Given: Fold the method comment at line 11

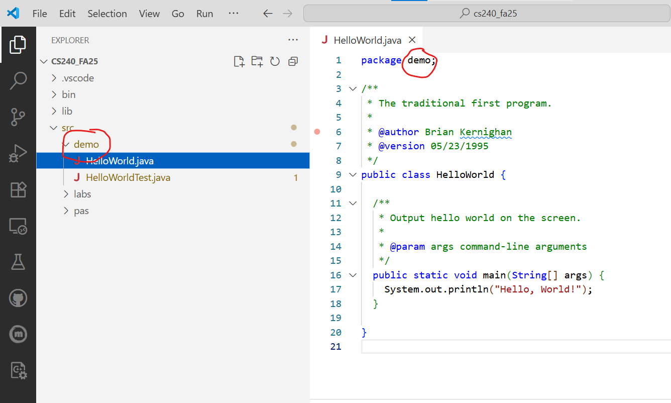Looking at the screenshot, I should [353, 204].
